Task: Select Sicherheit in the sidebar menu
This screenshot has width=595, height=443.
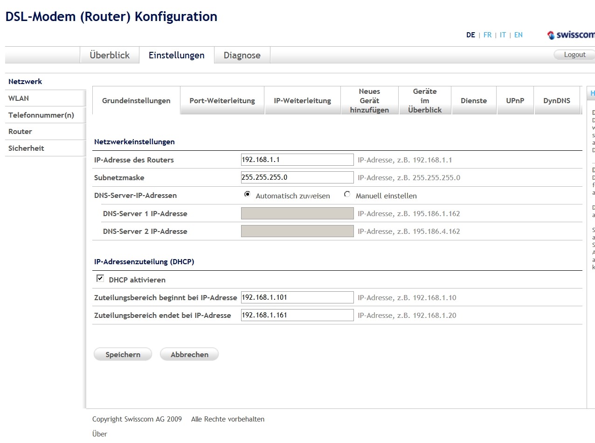Action: pyautogui.click(x=26, y=148)
